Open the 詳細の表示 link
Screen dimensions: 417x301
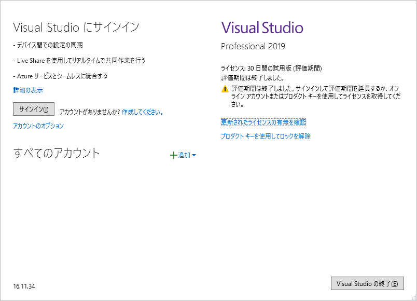click(x=28, y=90)
